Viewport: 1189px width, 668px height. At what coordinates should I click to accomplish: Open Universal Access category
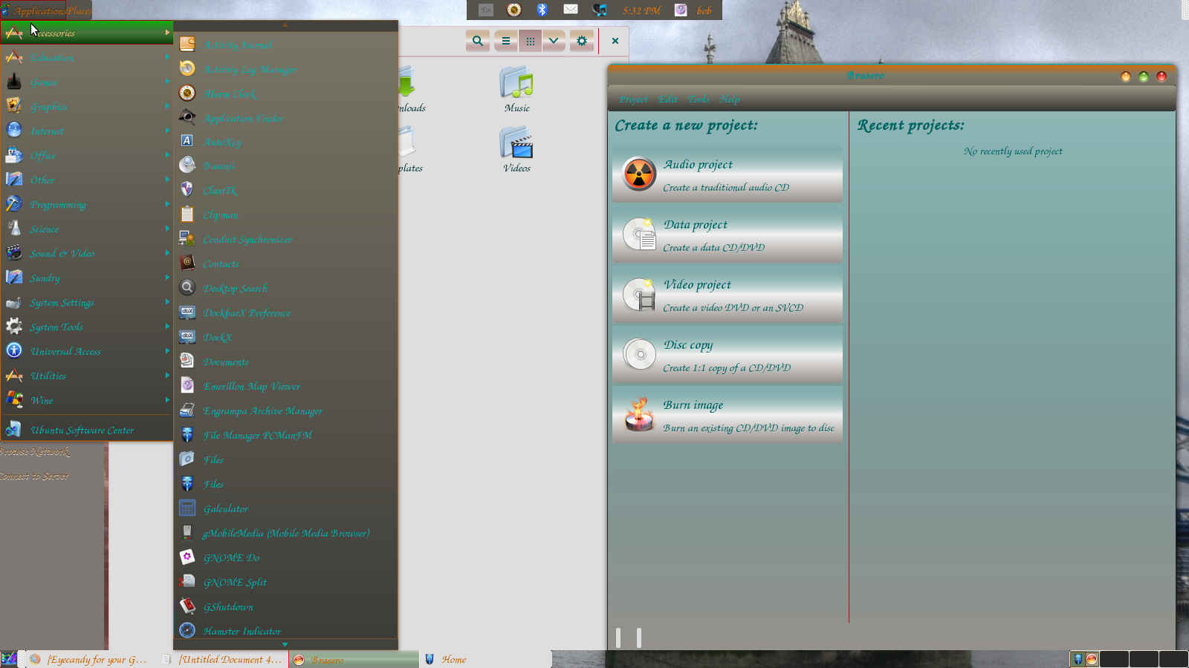coord(87,351)
